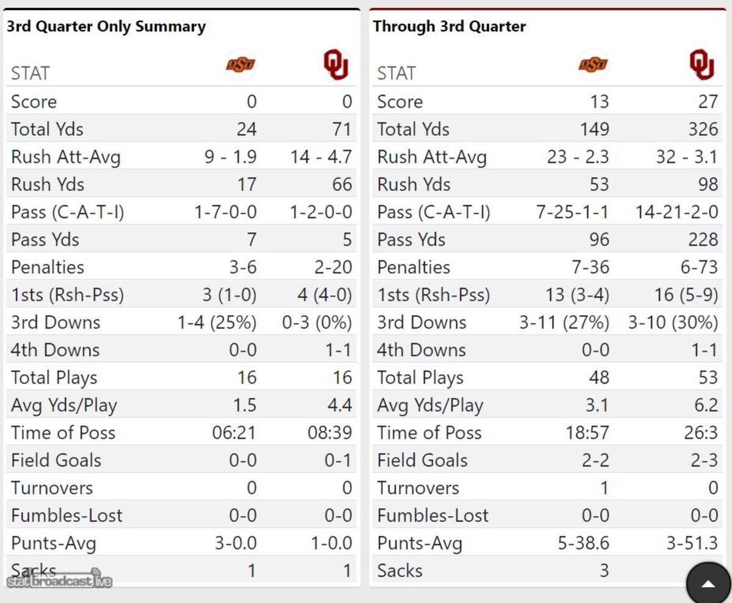This screenshot has width=732, height=603.
Task: Click the Turnovers label in the Through 3rd Quarter table
Action: click(418, 488)
